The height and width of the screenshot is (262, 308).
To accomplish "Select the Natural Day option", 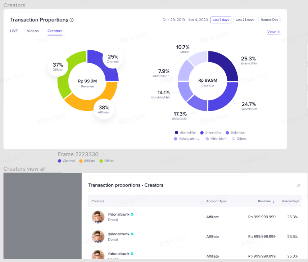I will (269, 20).
